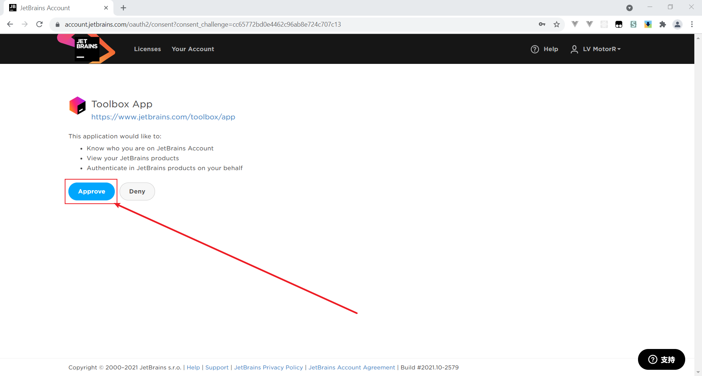Open footer Support link
The width and height of the screenshot is (702, 376).
217,367
